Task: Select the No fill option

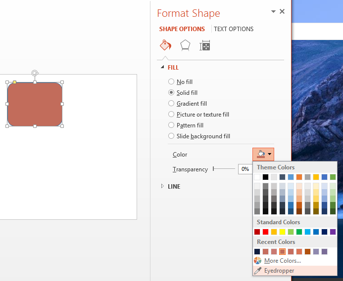Action: pyautogui.click(x=181, y=81)
